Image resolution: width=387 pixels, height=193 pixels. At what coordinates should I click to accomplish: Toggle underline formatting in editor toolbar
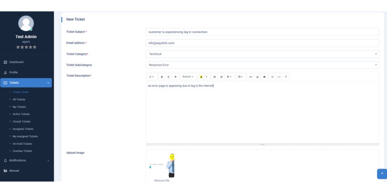(x=168, y=77)
